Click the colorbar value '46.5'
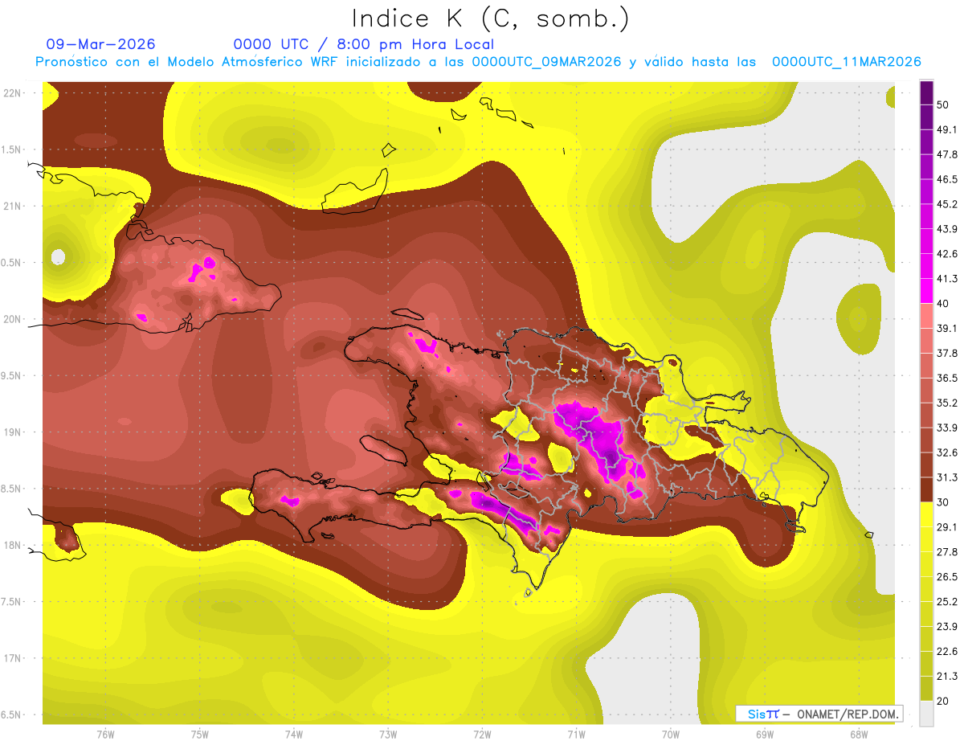This screenshot has height=745, width=964. click(947, 179)
